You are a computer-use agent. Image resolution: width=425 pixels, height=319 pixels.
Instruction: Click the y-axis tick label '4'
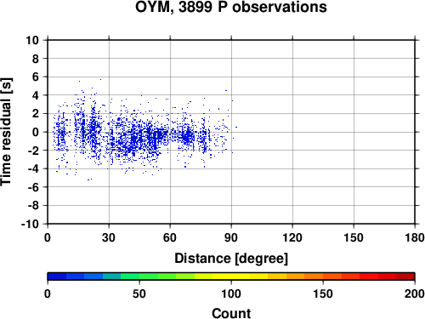point(36,95)
